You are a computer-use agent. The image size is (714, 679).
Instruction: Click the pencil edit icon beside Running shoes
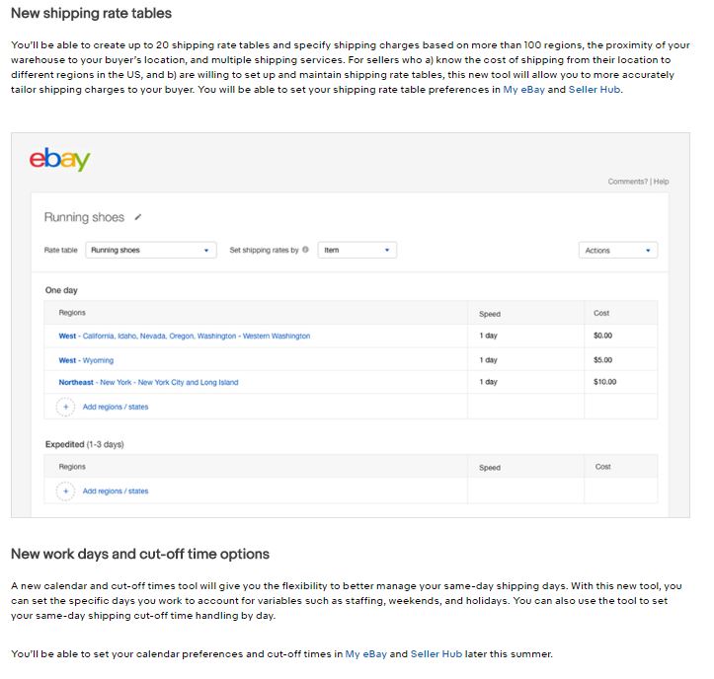click(x=138, y=217)
